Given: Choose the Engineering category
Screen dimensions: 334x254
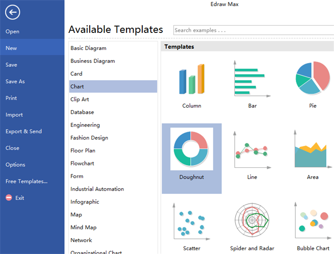Looking at the screenshot, I should 113,125.
